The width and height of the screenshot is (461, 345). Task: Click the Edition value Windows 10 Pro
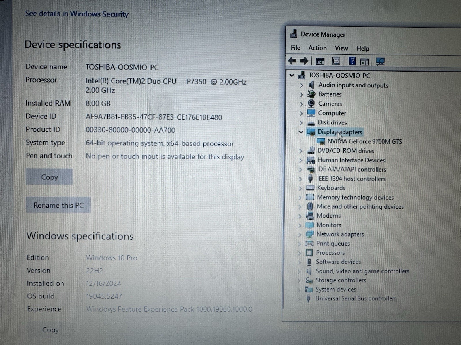(112, 258)
